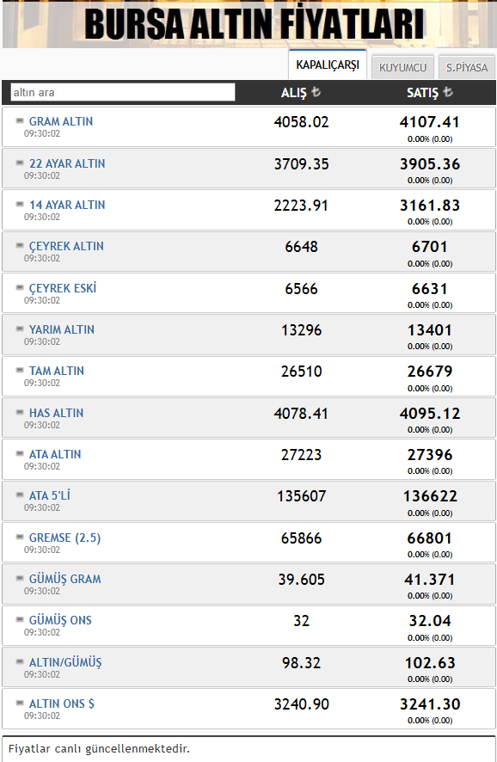497x762 pixels.
Task: Click the small icon beside GRAM ALTIN
Action: pos(20,120)
